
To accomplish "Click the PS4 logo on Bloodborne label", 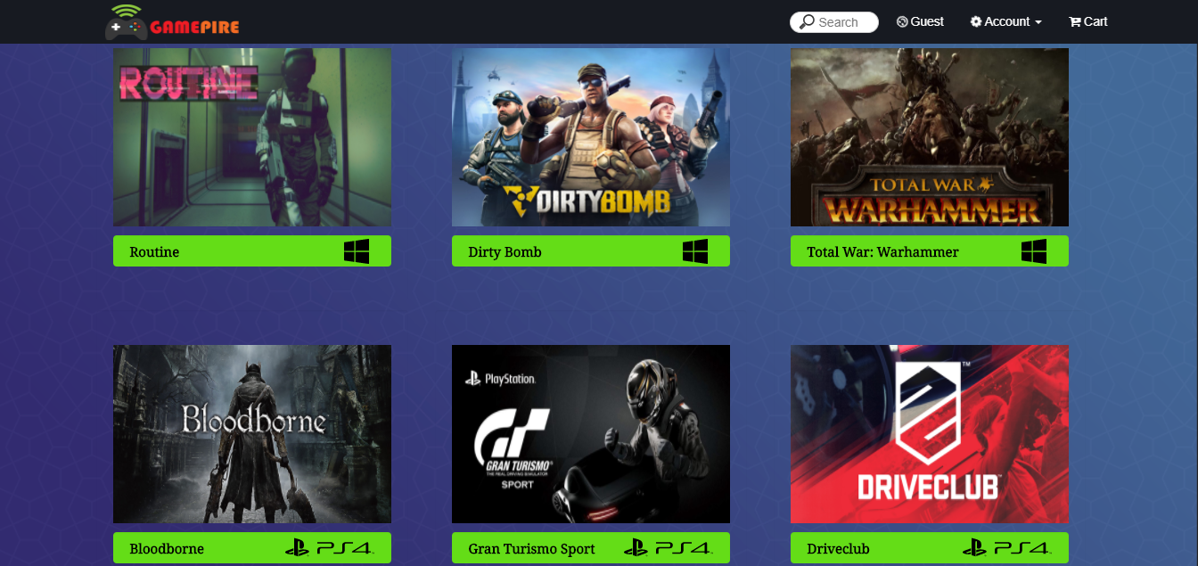I will [x=330, y=547].
